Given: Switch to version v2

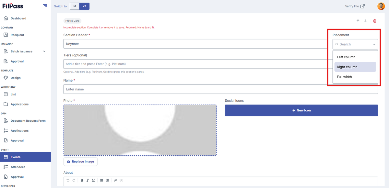Looking at the screenshot, I should coord(84,6).
